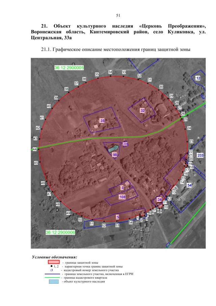Click cadastral parcel label :35

(102, 120)
